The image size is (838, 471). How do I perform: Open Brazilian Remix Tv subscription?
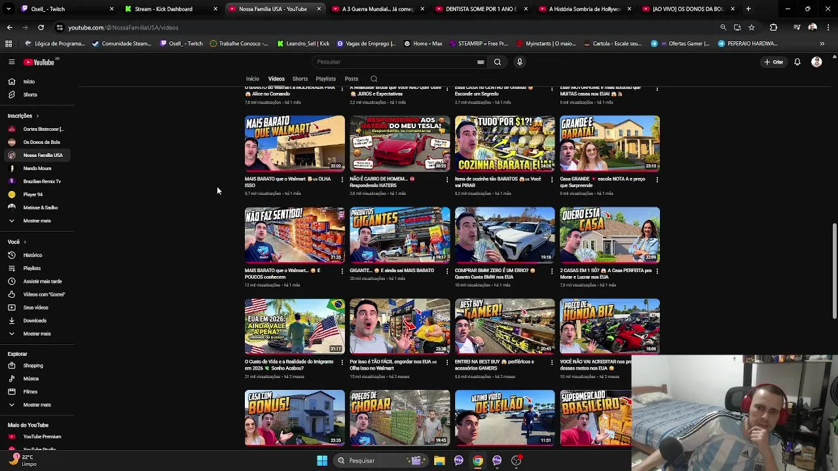(x=37, y=181)
